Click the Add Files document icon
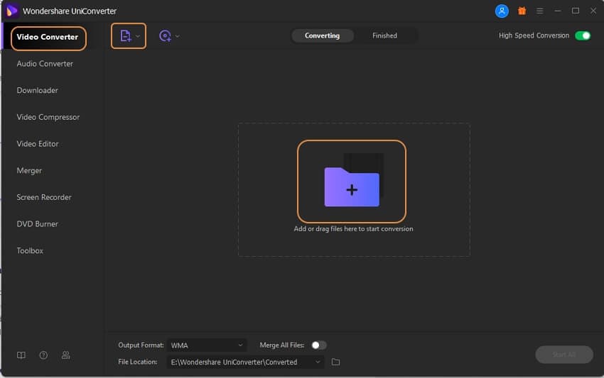Viewport: 604px width, 378px height. click(x=126, y=35)
